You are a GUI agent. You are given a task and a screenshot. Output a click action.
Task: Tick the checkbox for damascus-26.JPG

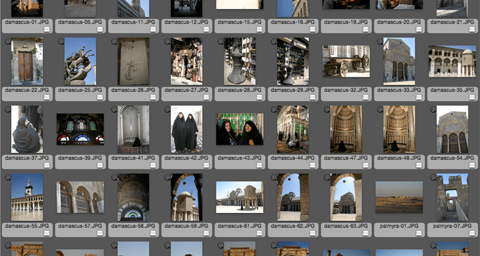[153, 98]
